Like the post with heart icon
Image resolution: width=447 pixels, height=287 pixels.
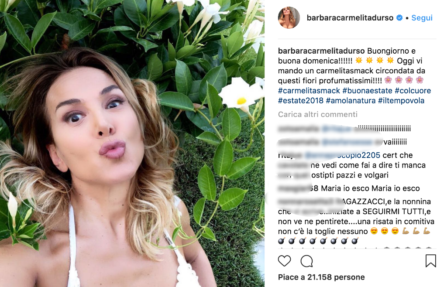284,261
